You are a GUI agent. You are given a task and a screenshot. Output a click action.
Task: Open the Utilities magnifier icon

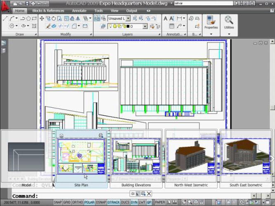229,21
